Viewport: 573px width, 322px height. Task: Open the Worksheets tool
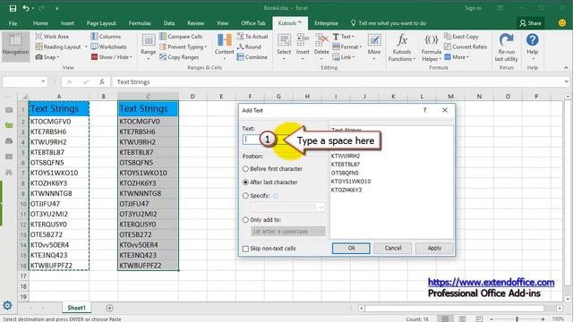tap(108, 47)
